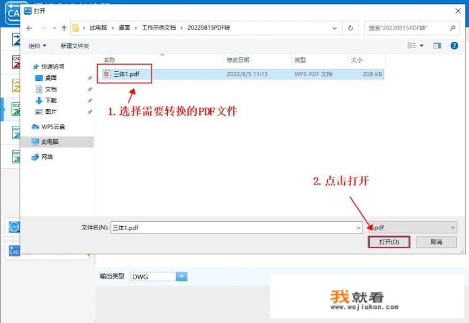Open 图片 in the navigation pane
This screenshot has height=323, width=469.
pyautogui.click(x=46, y=112)
